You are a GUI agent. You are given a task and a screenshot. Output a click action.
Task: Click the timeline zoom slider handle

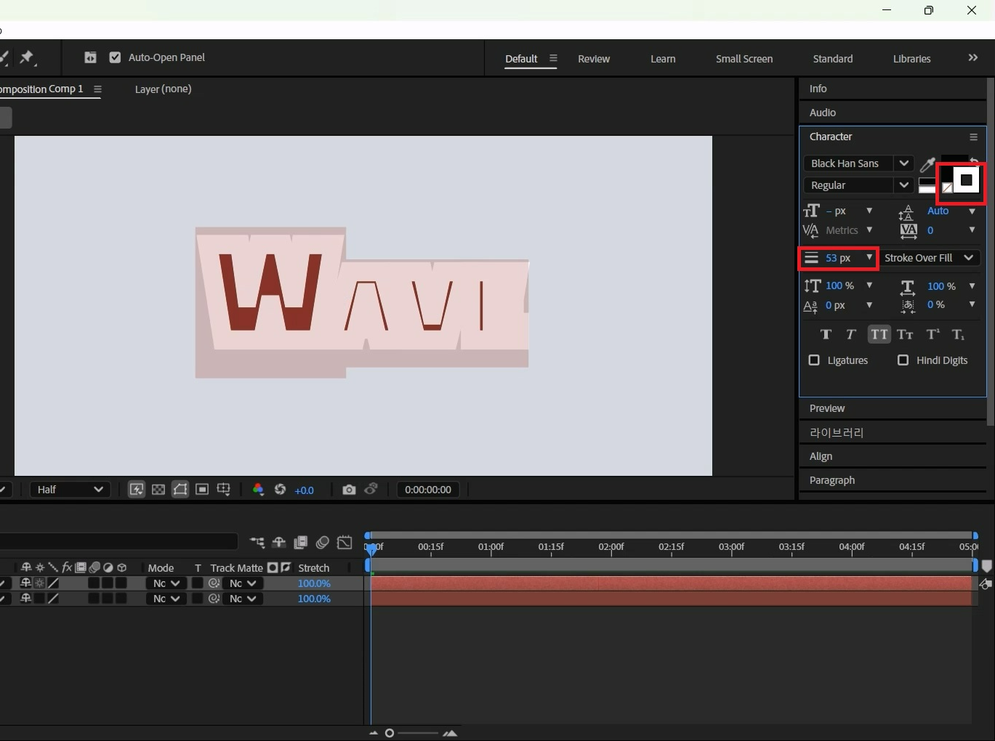coord(390,733)
